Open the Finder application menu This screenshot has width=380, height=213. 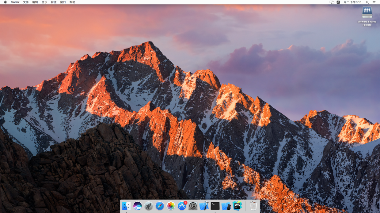point(15,2)
